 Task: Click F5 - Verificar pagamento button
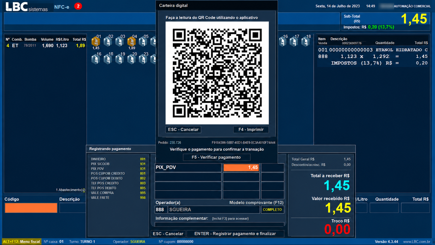pos(216,157)
